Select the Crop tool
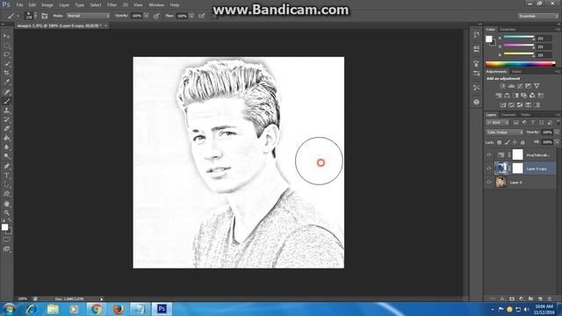 point(6,73)
